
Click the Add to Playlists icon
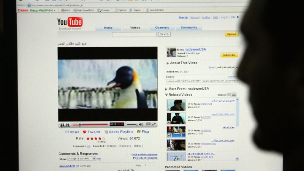[106, 132]
